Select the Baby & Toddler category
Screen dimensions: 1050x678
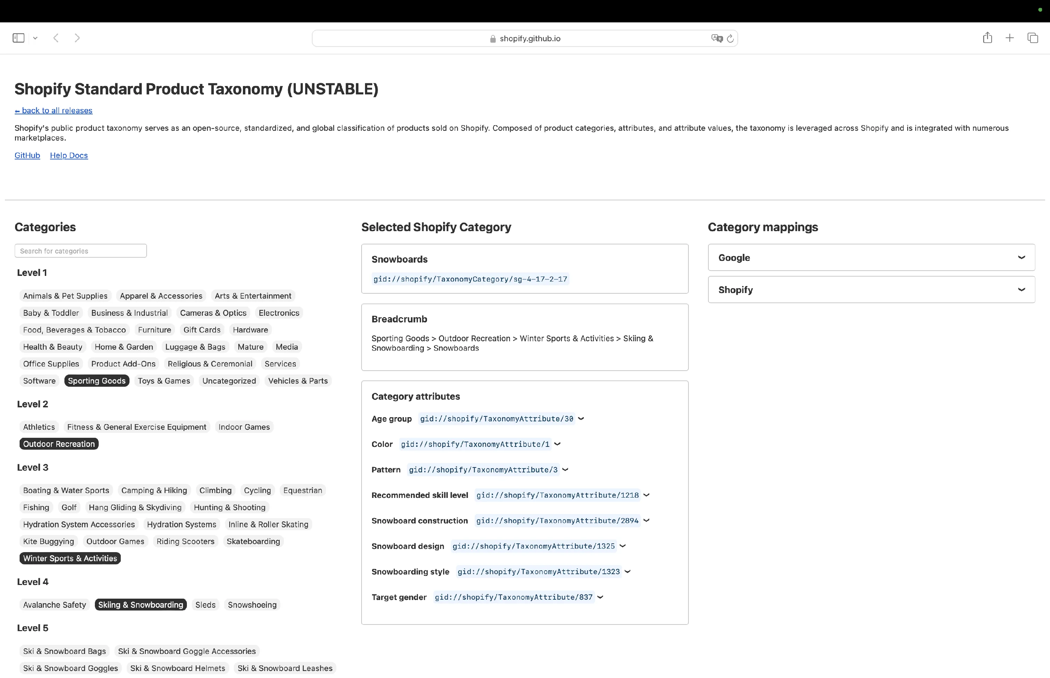point(51,313)
